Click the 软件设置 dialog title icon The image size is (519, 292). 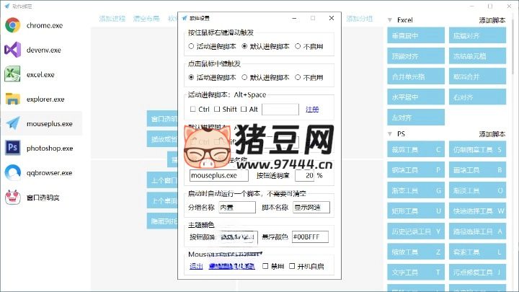185,18
